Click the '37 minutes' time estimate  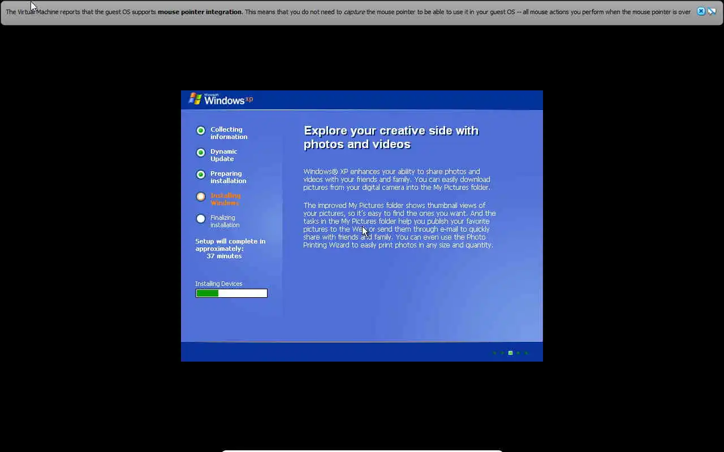point(224,256)
